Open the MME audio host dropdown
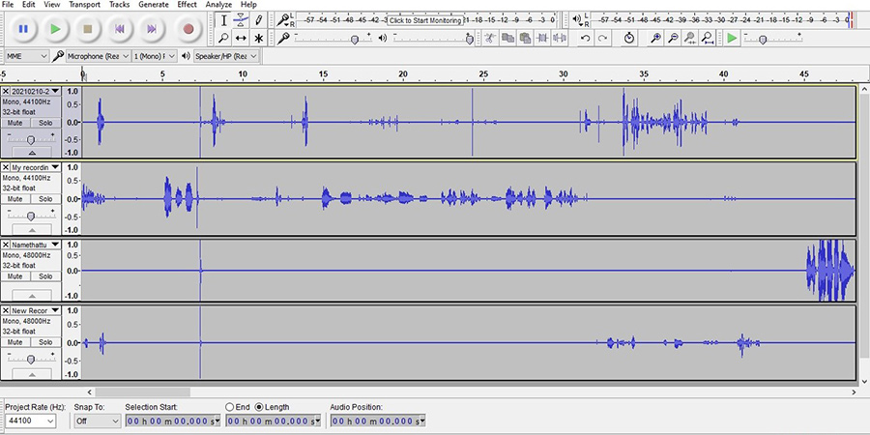Viewport: 870px width, 435px height. coord(27,56)
